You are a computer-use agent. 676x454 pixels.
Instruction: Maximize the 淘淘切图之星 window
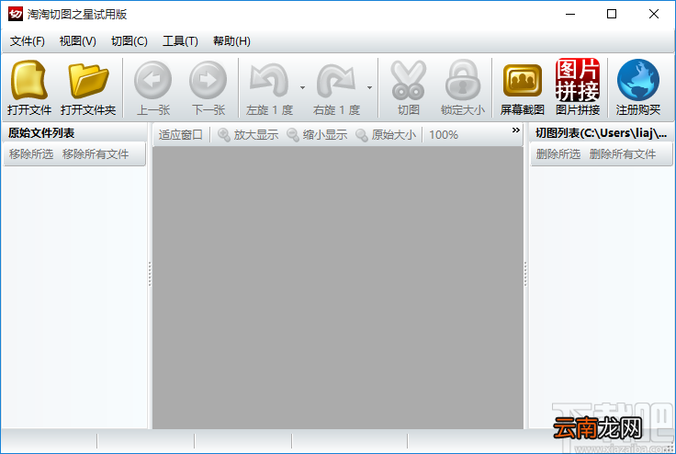point(612,14)
